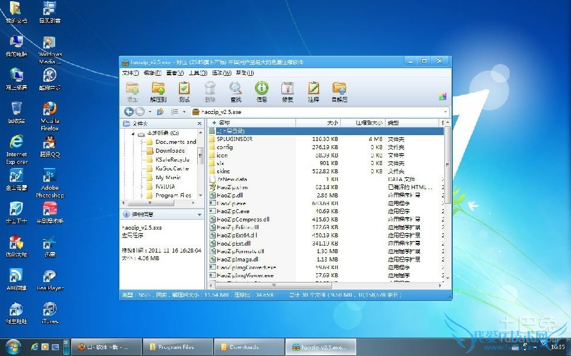Click the skin color palette icon
Viewport: 571px width, 356px height.
[x=442, y=96]
